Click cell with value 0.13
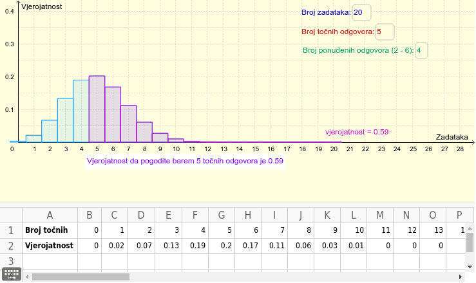Image resolution: width=476 pixels, height=283 pixels. [x=168, y=246]
